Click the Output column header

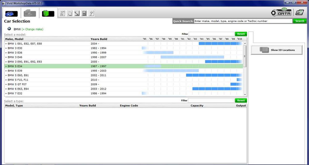click(x=241, y=106)
